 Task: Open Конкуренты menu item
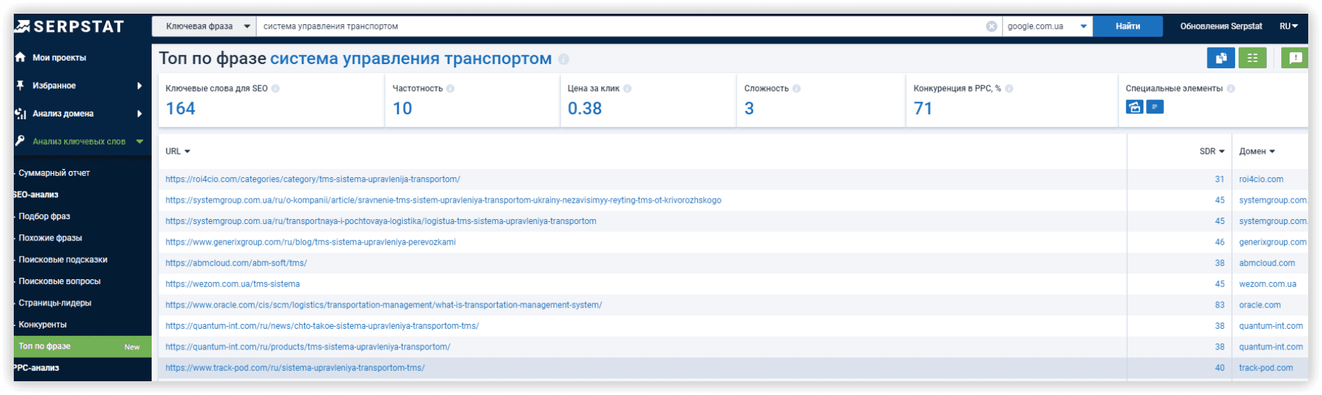click(43, 325)
